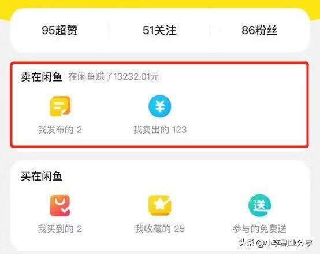The image size is (320, 254).
Task: Tap the yellow star favorites icon
Action: (160, 205)
